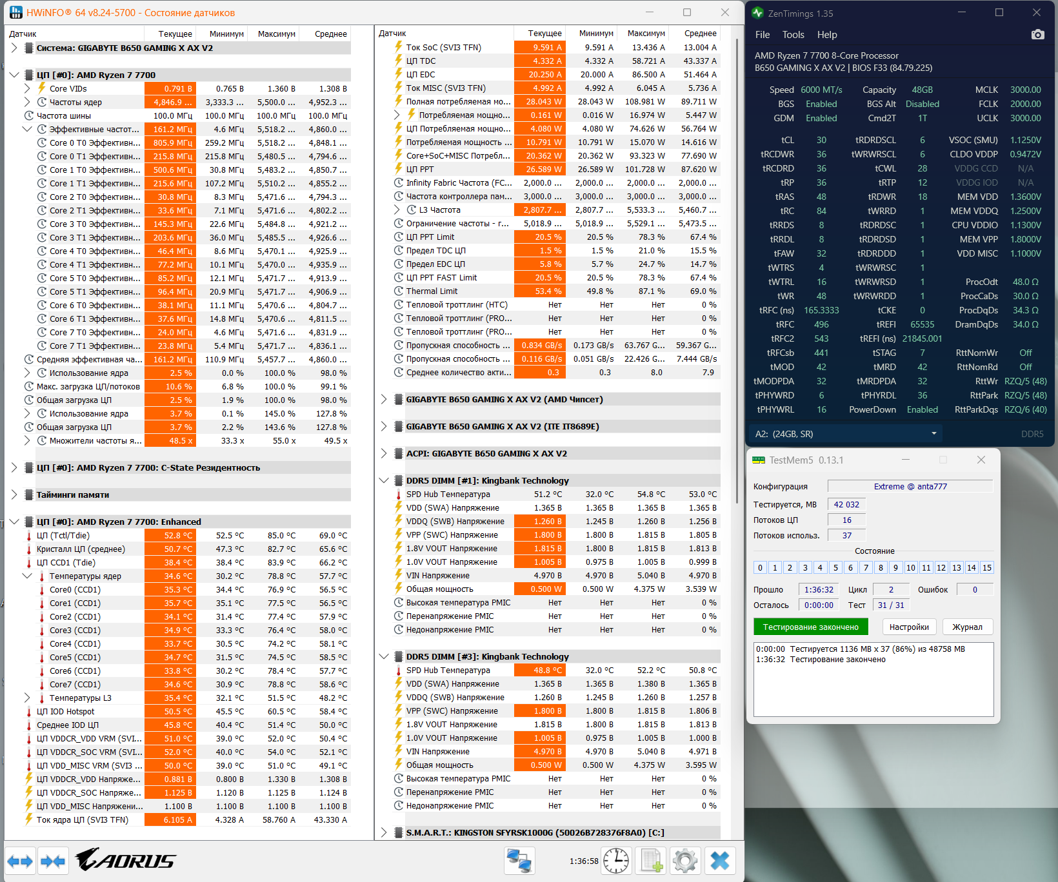Collapse the DDR5 DIMM [#1] Kingbank group

[384, 480]
